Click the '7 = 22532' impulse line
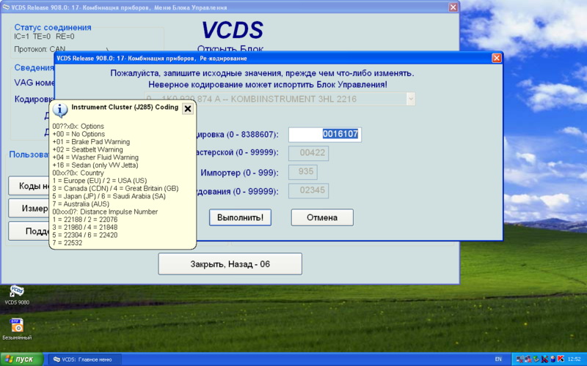587x366 pixels. (x=68, y=243)
